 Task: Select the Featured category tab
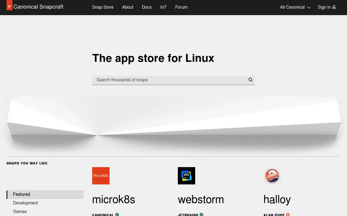[x=45, y=194]
